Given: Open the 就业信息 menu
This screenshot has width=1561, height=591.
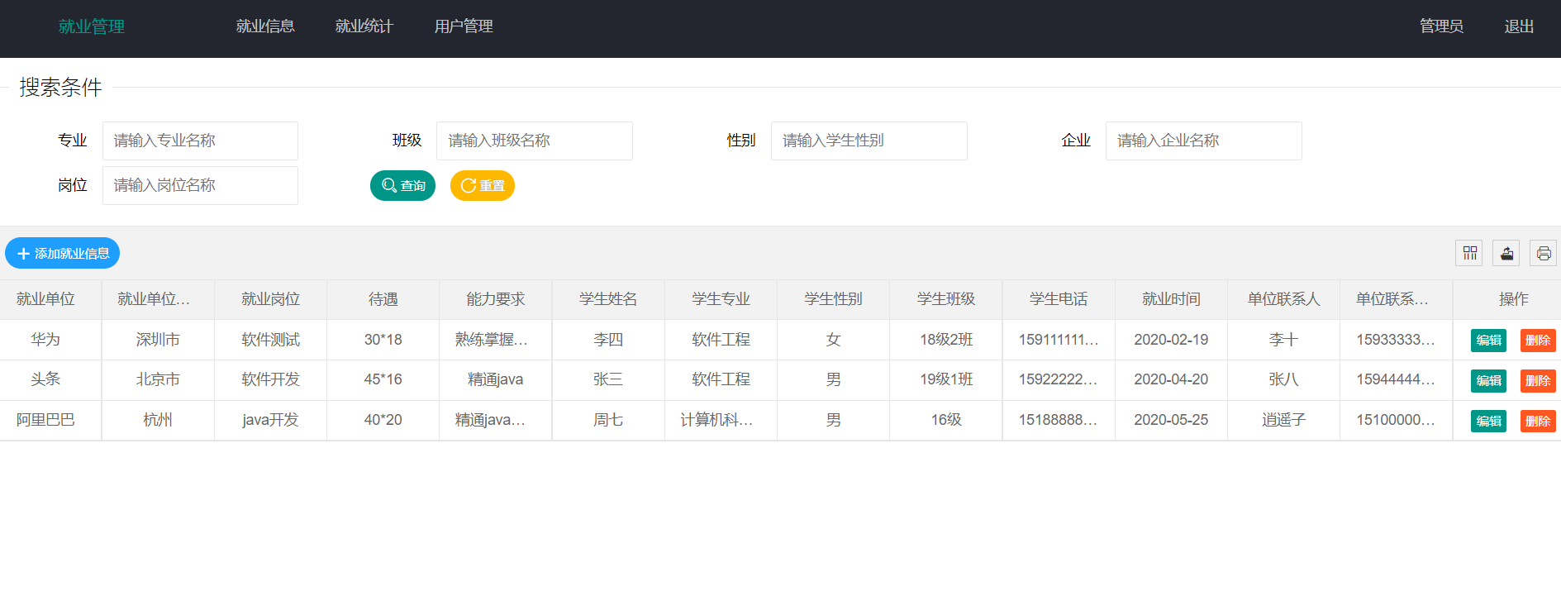Looking at the screenshot, I should click(265, 26).
